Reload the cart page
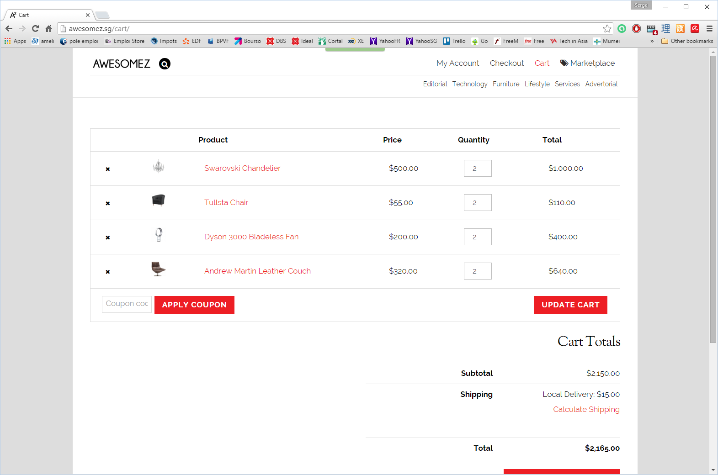This screenshot has height=475, width=718. pos(35,28)
